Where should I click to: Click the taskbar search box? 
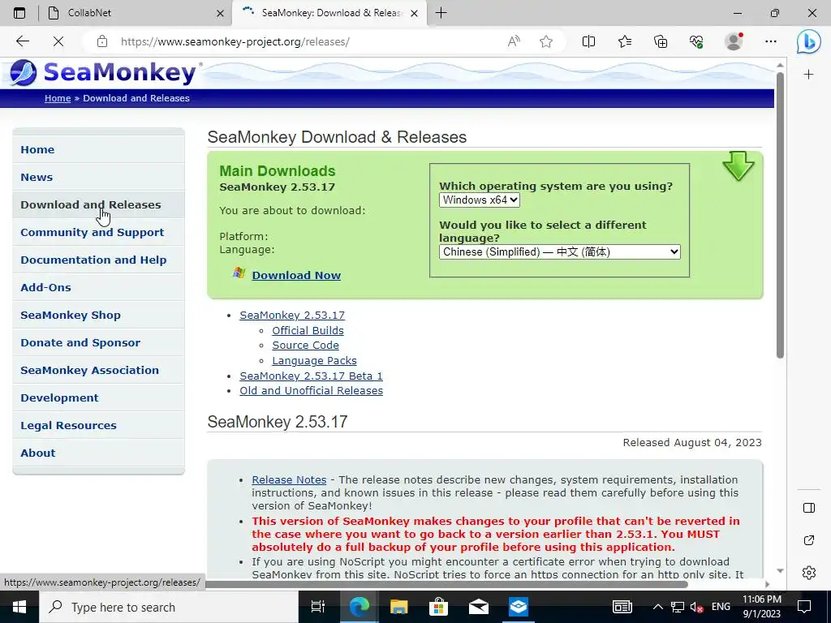(169, 607)
